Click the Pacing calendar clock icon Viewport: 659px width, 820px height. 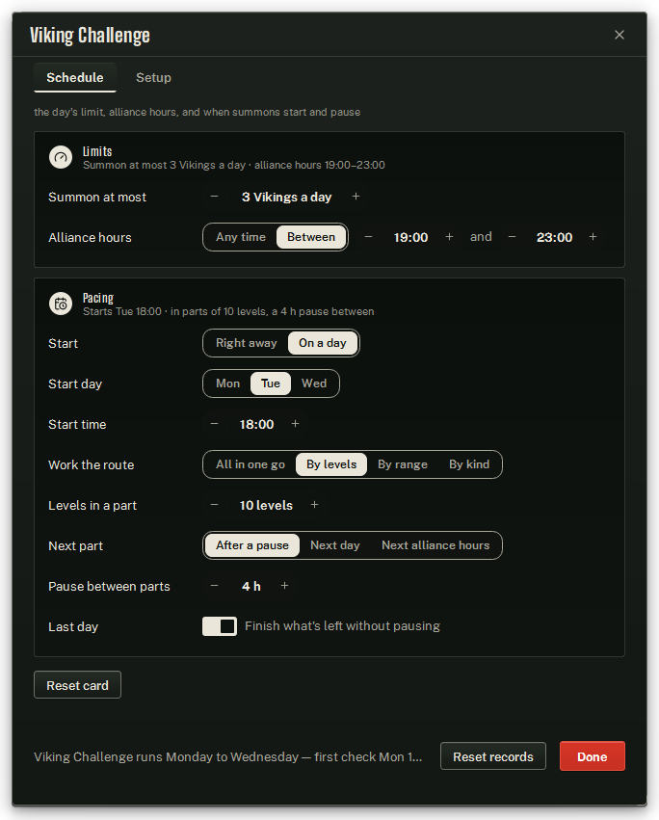tap(61, 304)
